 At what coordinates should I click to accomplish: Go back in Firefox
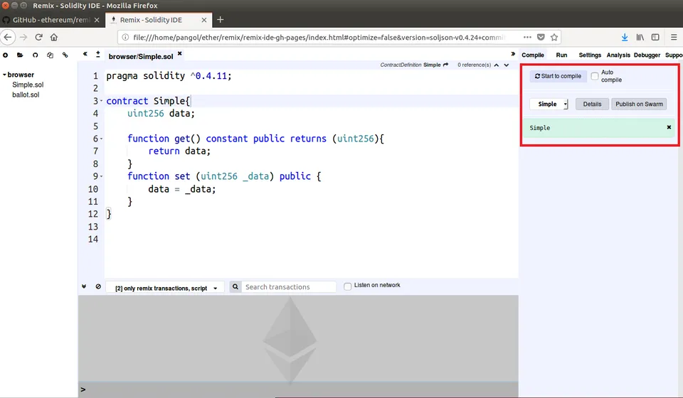[8, 38]
